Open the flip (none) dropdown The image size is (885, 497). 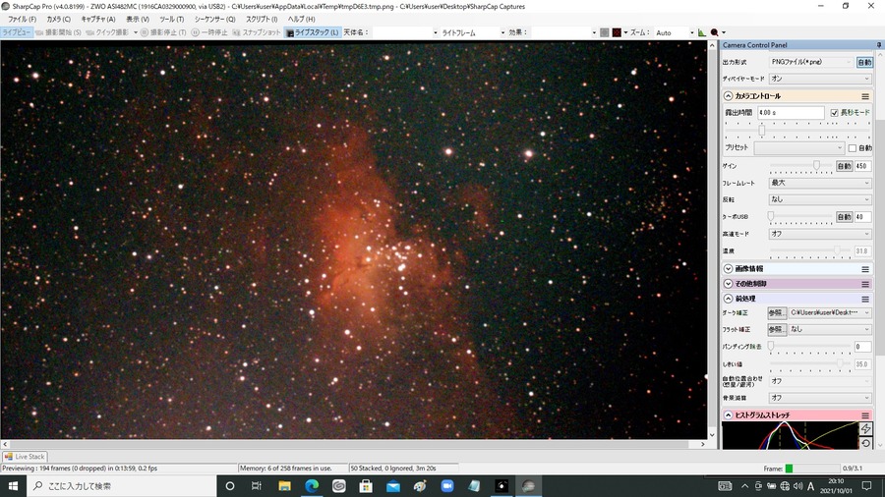(x=820, y=199)
